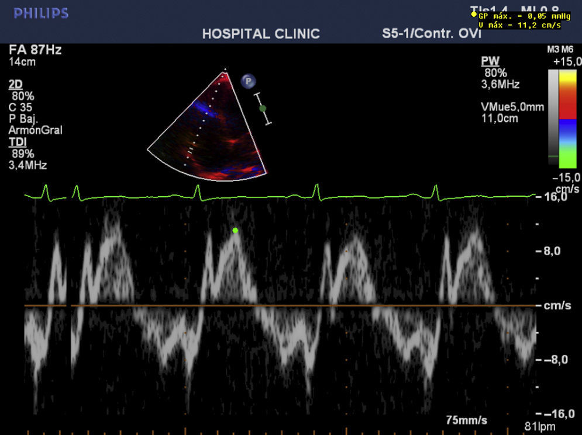Click the green focal zone depth marker
The width and height of the screenshot is (582, 435).
pyautogui.click(x=263, y=108)
